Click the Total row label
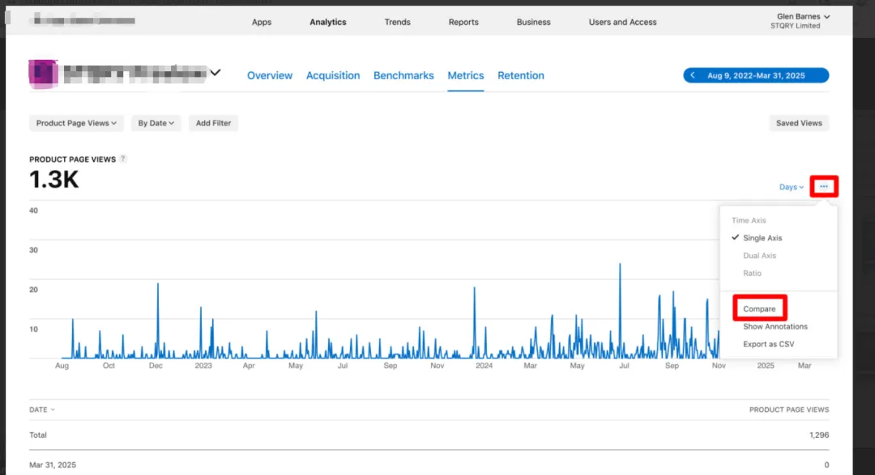The width and height of the screenshot is (875, 475). [38, 435]
